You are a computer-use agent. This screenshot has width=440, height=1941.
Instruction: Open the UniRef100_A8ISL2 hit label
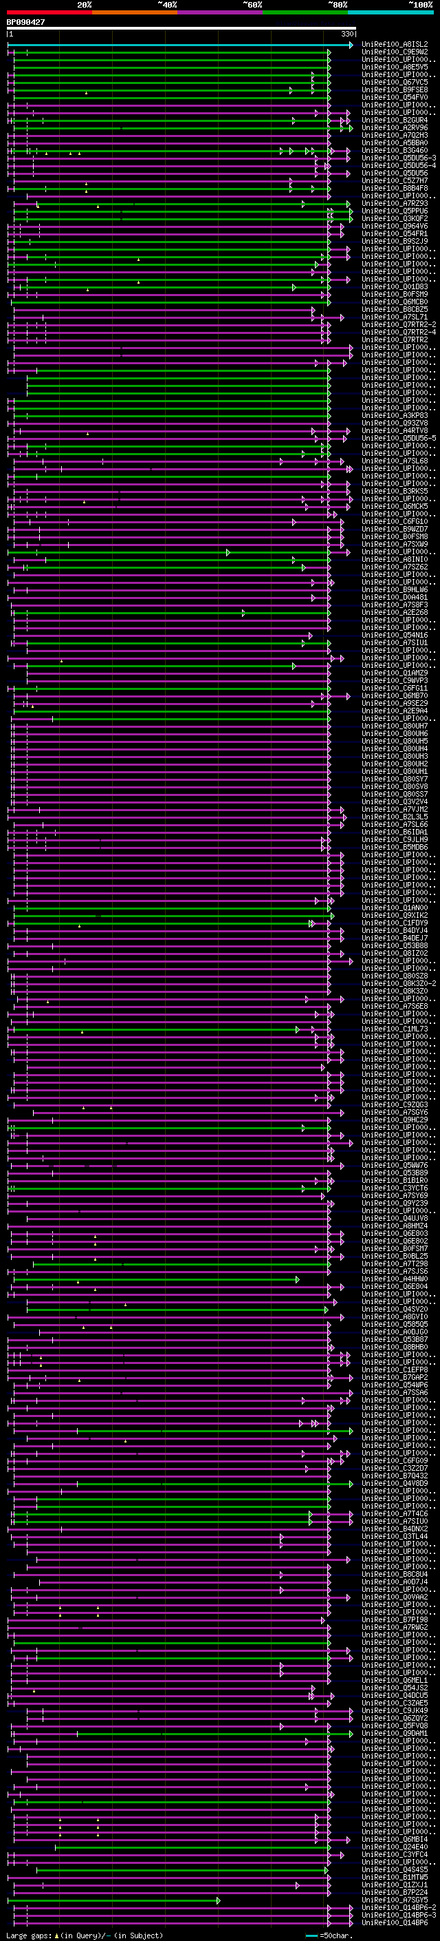[x=395, y=45]
